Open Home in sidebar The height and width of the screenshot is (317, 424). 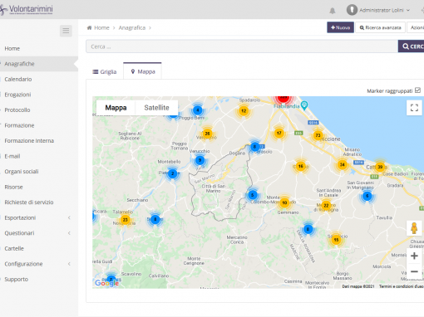click(x=12, y=48)
